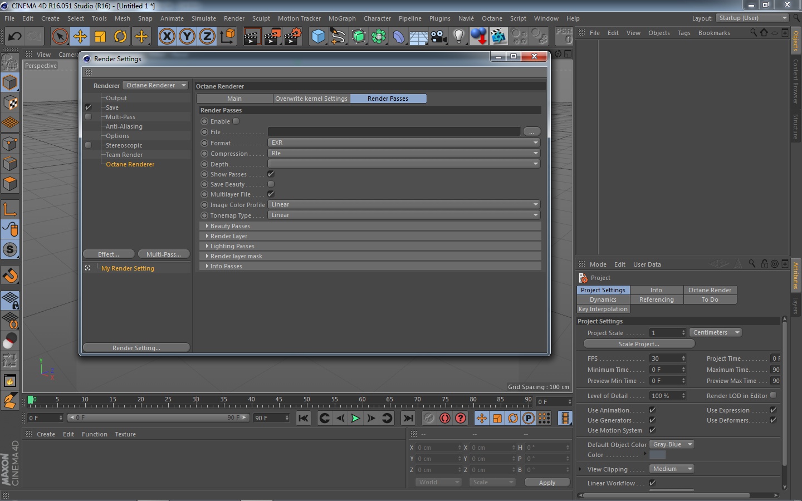Click the Floor grid environment icon
The height and width of the screenshot is (501, 802).
tap(418, 37)
